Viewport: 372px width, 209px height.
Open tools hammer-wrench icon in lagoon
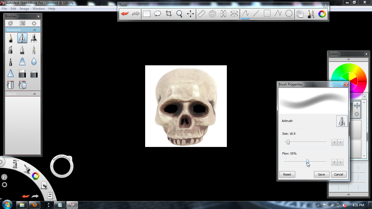tap(15, 164)
